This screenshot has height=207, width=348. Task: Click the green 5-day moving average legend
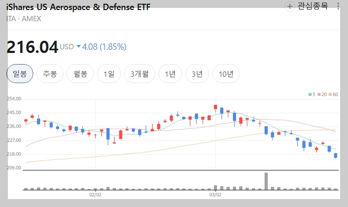[x=312, y=94]
